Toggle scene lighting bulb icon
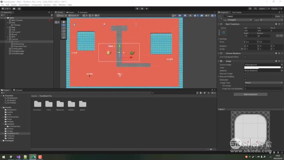 pos(185,15)
